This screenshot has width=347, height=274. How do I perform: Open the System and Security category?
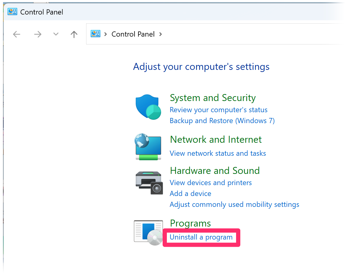click(x=212, y=98)
